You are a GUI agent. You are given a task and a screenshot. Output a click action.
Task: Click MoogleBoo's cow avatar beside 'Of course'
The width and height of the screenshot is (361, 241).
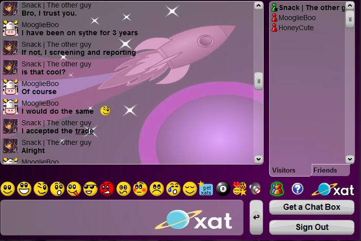tap(11, 87)
